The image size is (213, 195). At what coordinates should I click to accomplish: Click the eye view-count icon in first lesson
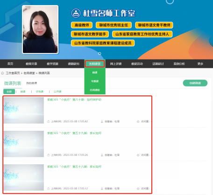tap(138, 121)
